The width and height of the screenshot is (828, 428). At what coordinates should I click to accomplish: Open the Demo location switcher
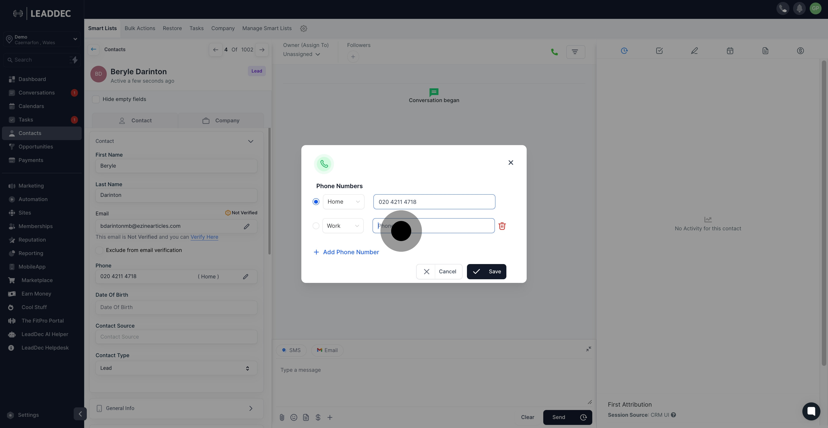click(42, 39)
